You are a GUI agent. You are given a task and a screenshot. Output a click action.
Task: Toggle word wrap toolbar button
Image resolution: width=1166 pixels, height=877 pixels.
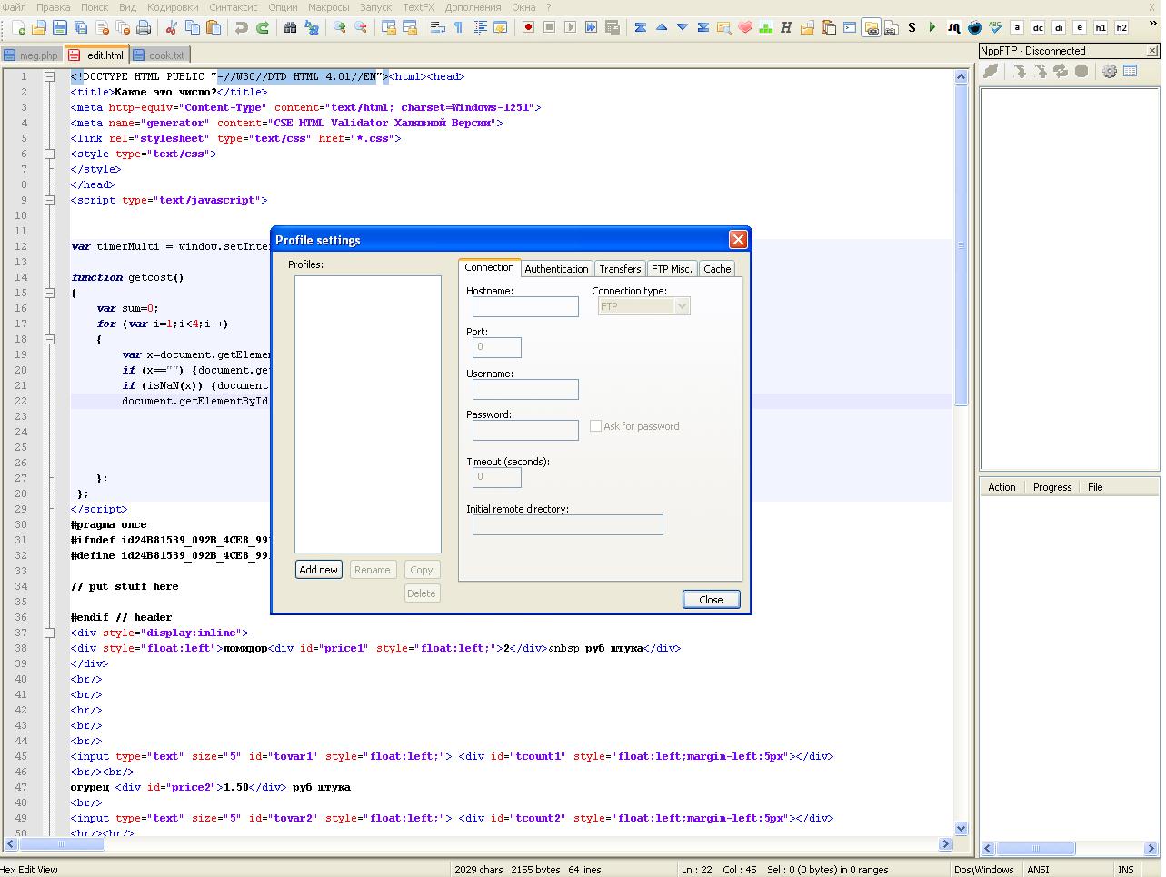coord(438,28)
